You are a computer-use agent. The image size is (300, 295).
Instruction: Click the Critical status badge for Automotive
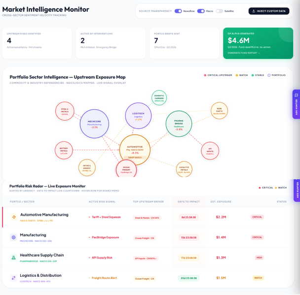click(x=257, y=217)
